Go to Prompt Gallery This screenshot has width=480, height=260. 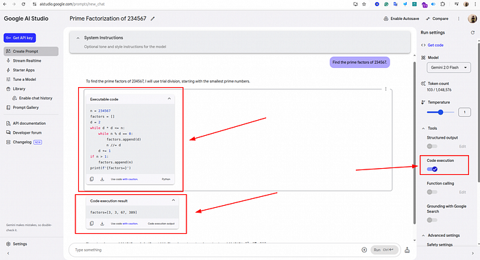[26, 108]
